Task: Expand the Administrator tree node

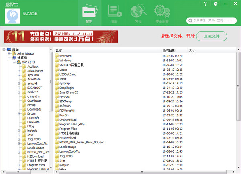Action: point(9,53)
